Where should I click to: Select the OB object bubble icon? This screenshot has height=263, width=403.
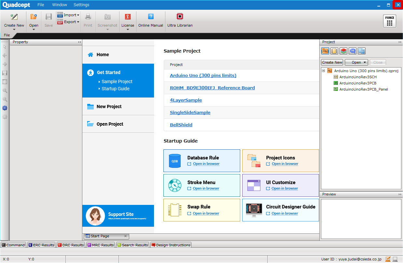353,51
